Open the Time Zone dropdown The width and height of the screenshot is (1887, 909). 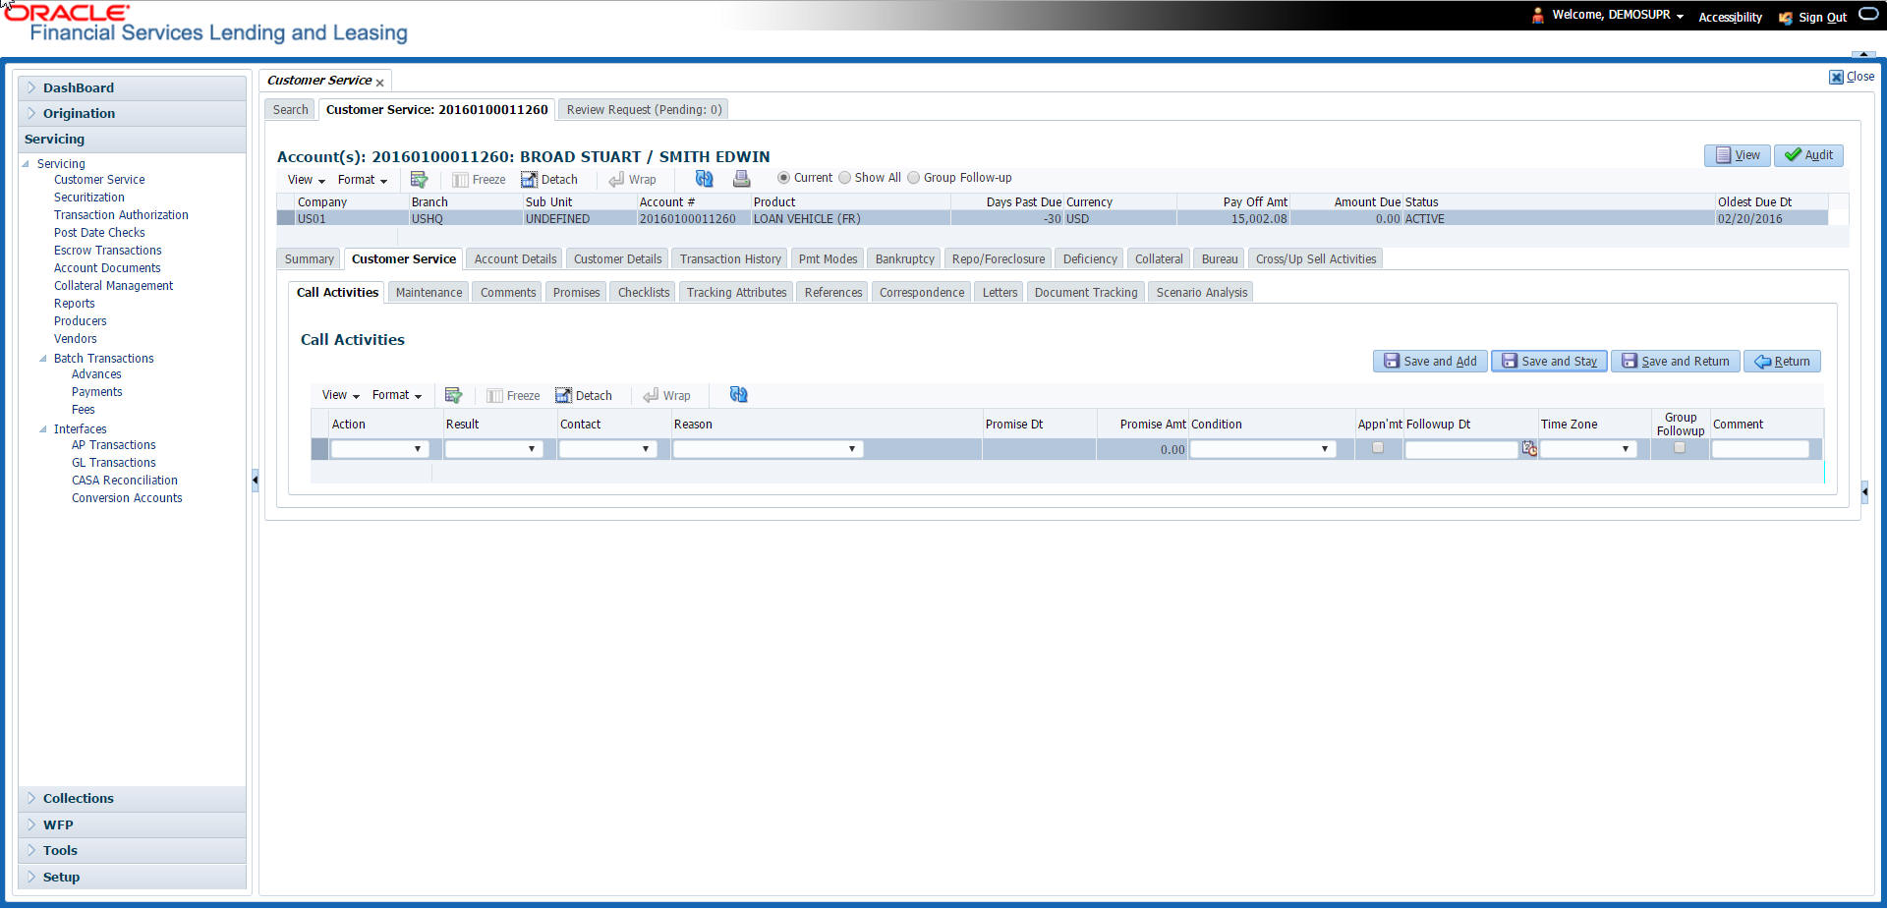(1588, 449)
